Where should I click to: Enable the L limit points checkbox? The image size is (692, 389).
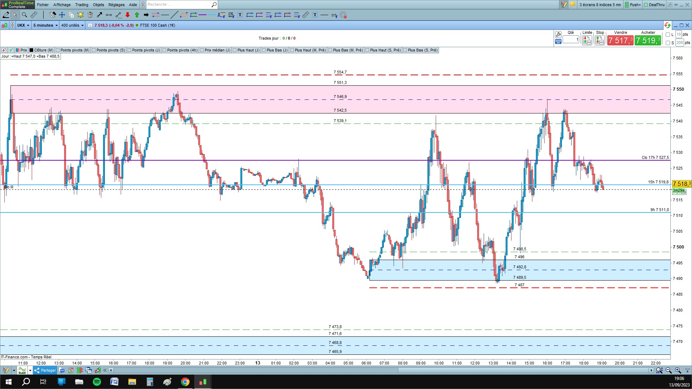pyautogui.click(x=668, y=35)
